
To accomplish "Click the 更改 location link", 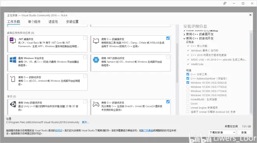I will click(x=85, y=122).
